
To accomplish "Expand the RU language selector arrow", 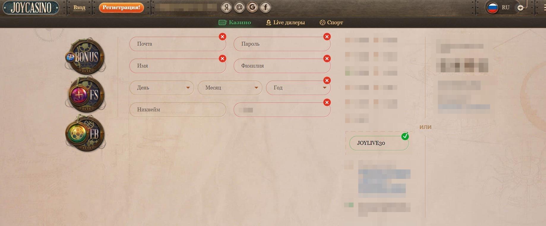I will [520, 8].
